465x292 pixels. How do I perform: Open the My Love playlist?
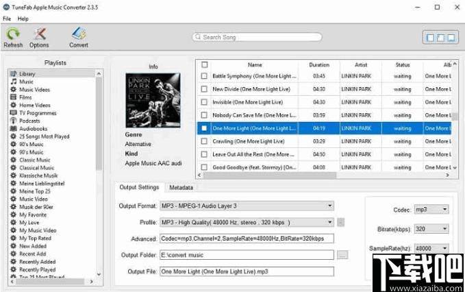coord(29,222)
